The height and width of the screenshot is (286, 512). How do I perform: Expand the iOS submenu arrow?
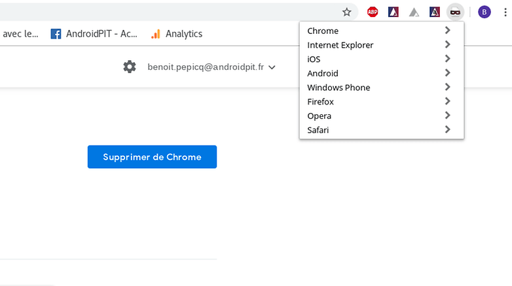[x=448, y=59]
